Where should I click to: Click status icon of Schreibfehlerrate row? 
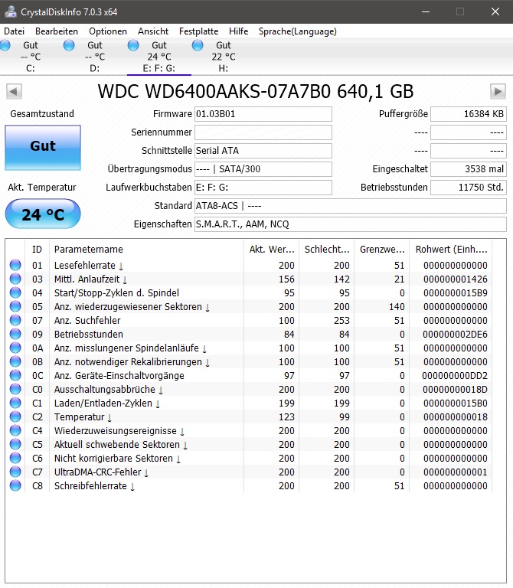tap(15, 485)
